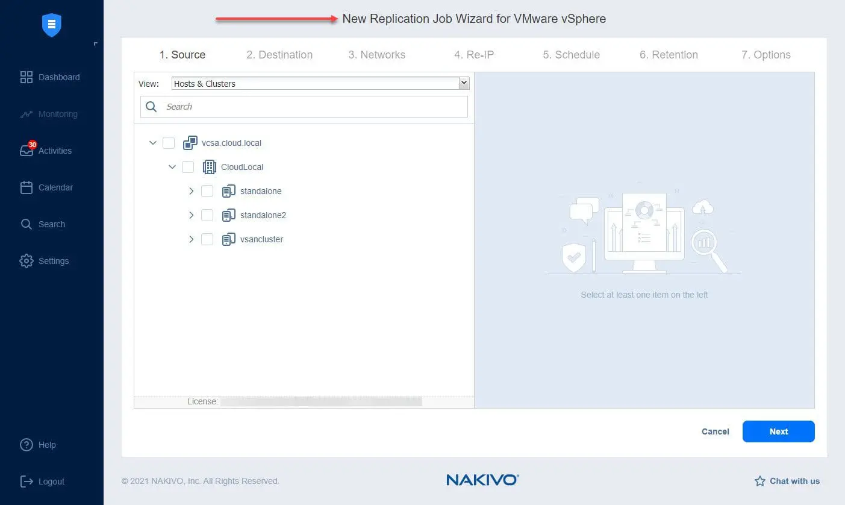The width and height of the screenshot is (845, 505).
Task: Open the Calendar view
Action: click(x=54, y=187)
